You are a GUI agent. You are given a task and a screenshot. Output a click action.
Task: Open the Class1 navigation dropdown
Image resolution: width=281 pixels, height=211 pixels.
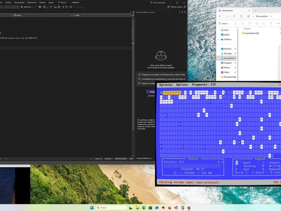tap(43, 15)
